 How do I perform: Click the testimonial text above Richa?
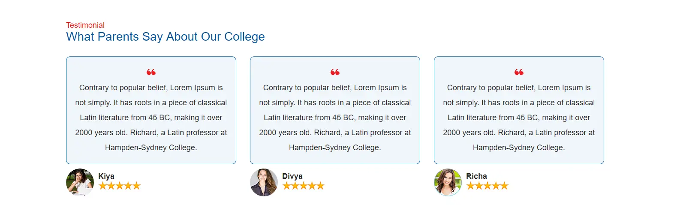point(519,118)
